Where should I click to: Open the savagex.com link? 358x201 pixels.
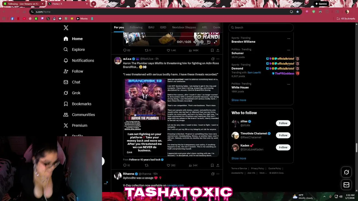coord(175,185)
